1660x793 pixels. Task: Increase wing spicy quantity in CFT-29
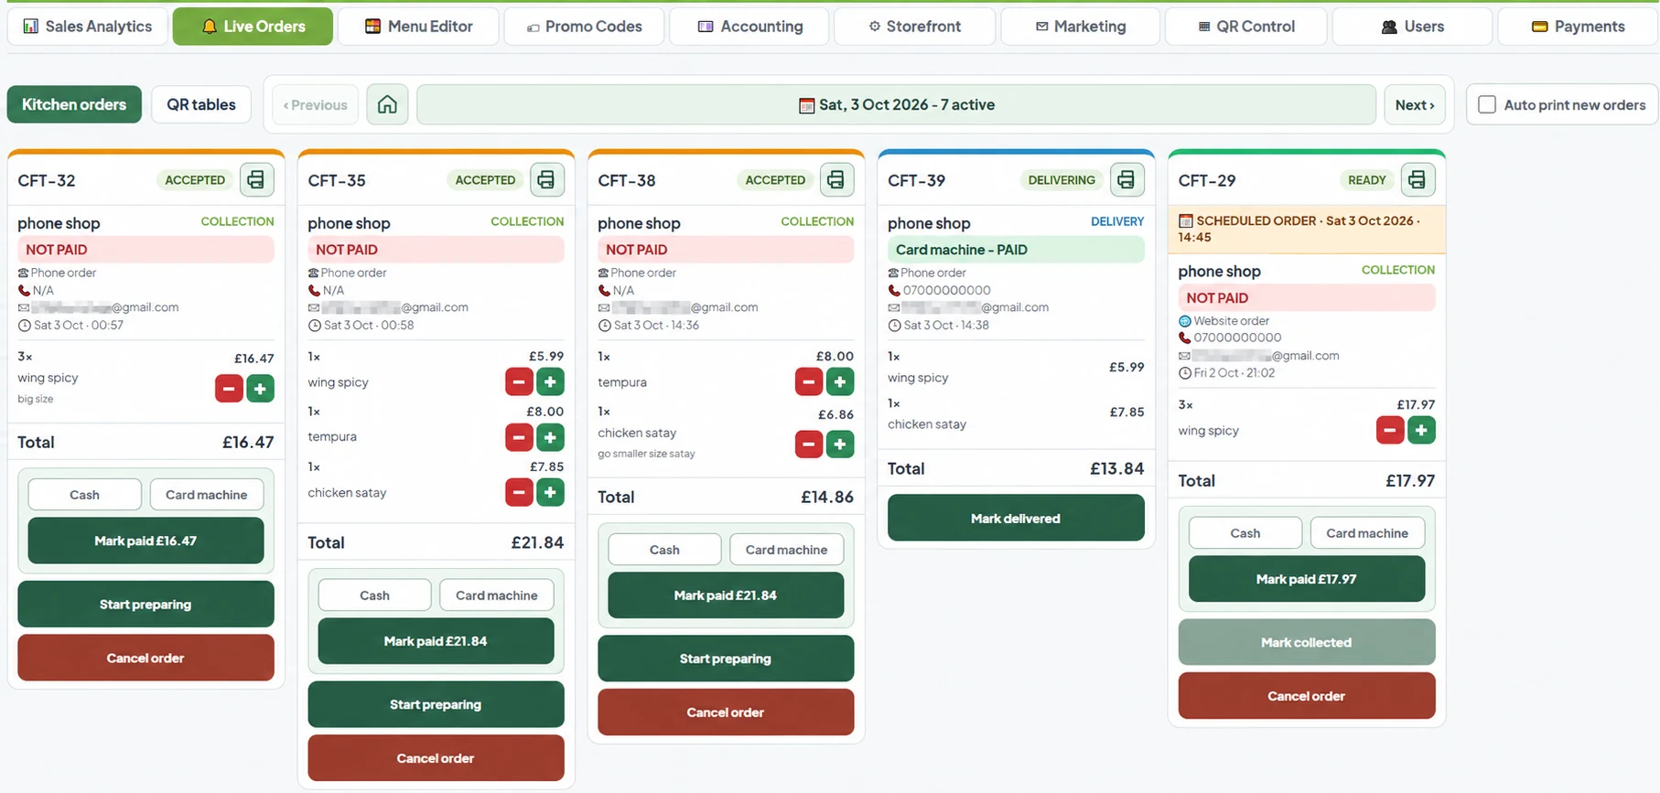[1421, 430]
